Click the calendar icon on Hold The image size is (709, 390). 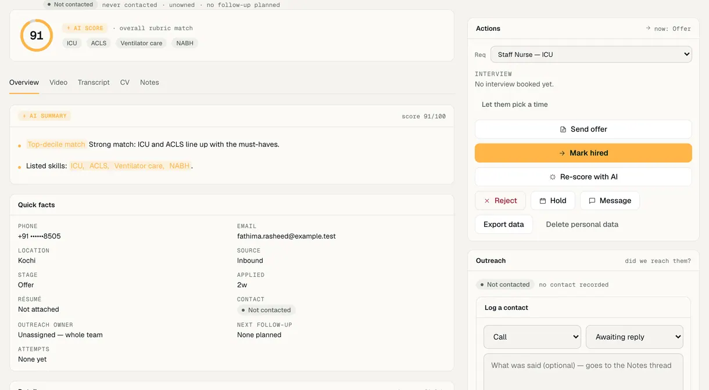coord(543,201)
